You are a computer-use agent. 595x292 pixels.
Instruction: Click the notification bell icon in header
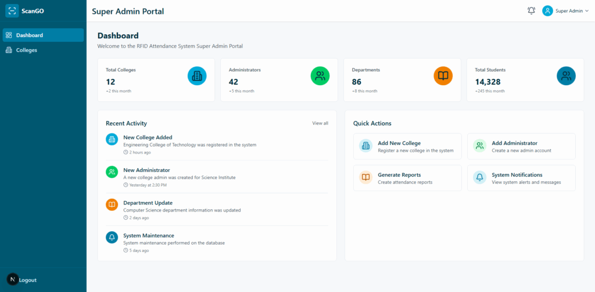(531, 11)
